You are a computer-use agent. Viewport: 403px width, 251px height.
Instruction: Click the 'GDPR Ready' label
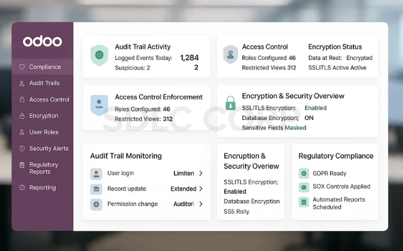pyautogui.click(x=330, y=173)
